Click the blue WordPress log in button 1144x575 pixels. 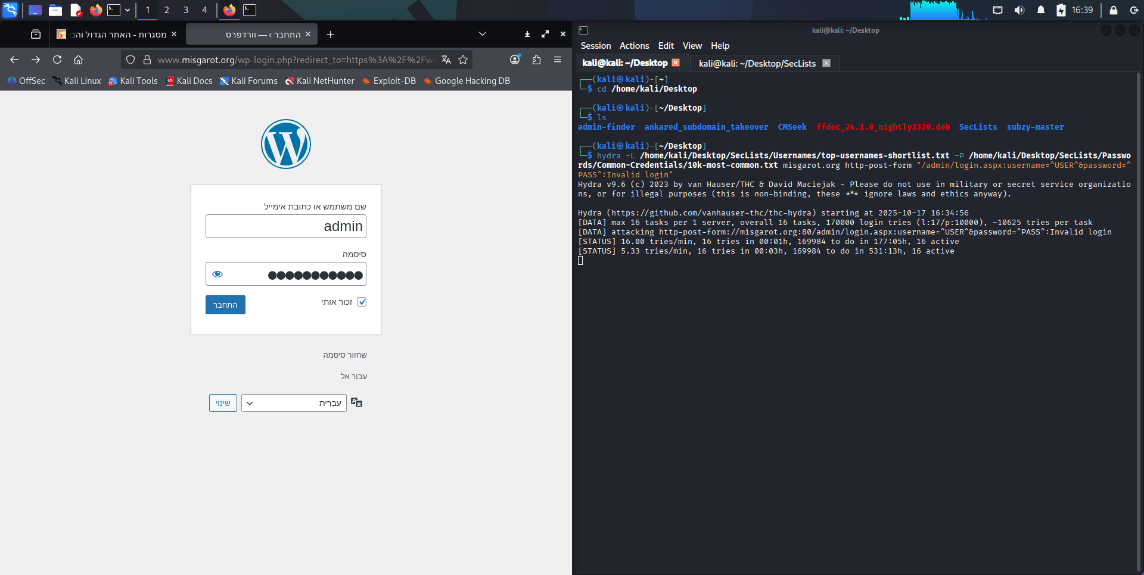click(x=225, y=305)
